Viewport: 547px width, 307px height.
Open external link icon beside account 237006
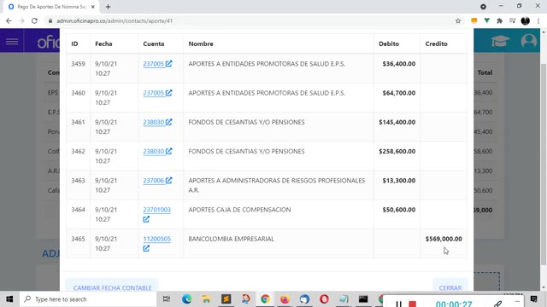[169, 180]
